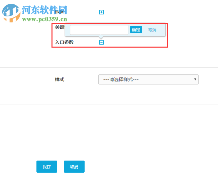Click the blue 保存 button

pyautogui.click(x=47, y=167)
